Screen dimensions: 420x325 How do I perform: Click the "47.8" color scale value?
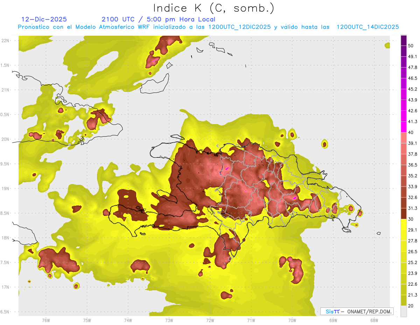point(413,67)
